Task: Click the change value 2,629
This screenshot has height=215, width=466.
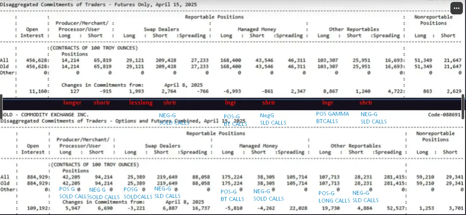Action: pyautogui.click(x=454, y=92)
